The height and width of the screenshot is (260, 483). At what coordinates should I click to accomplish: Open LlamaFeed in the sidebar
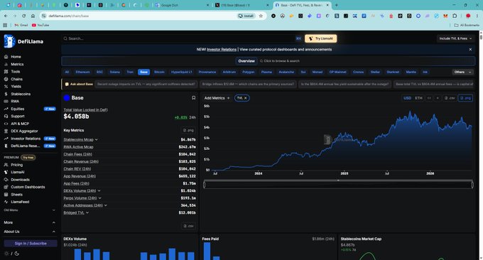pyautogui.click(x=16, y=202)
